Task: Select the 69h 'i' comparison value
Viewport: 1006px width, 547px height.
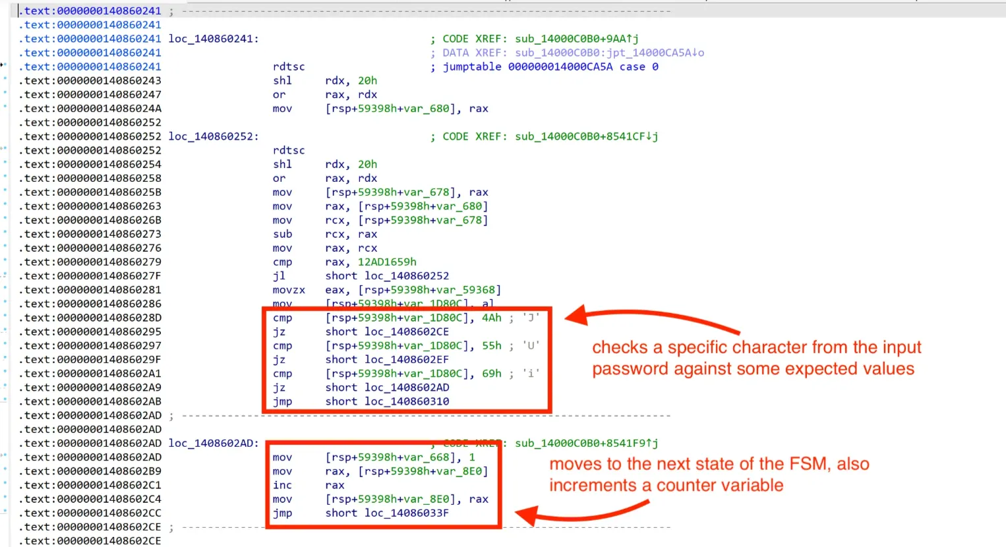Action: (x=491, y=374)
